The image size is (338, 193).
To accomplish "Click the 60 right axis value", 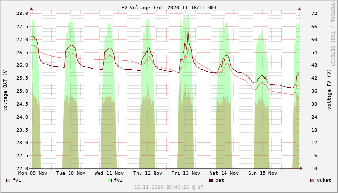I will [x=314, y=40].
